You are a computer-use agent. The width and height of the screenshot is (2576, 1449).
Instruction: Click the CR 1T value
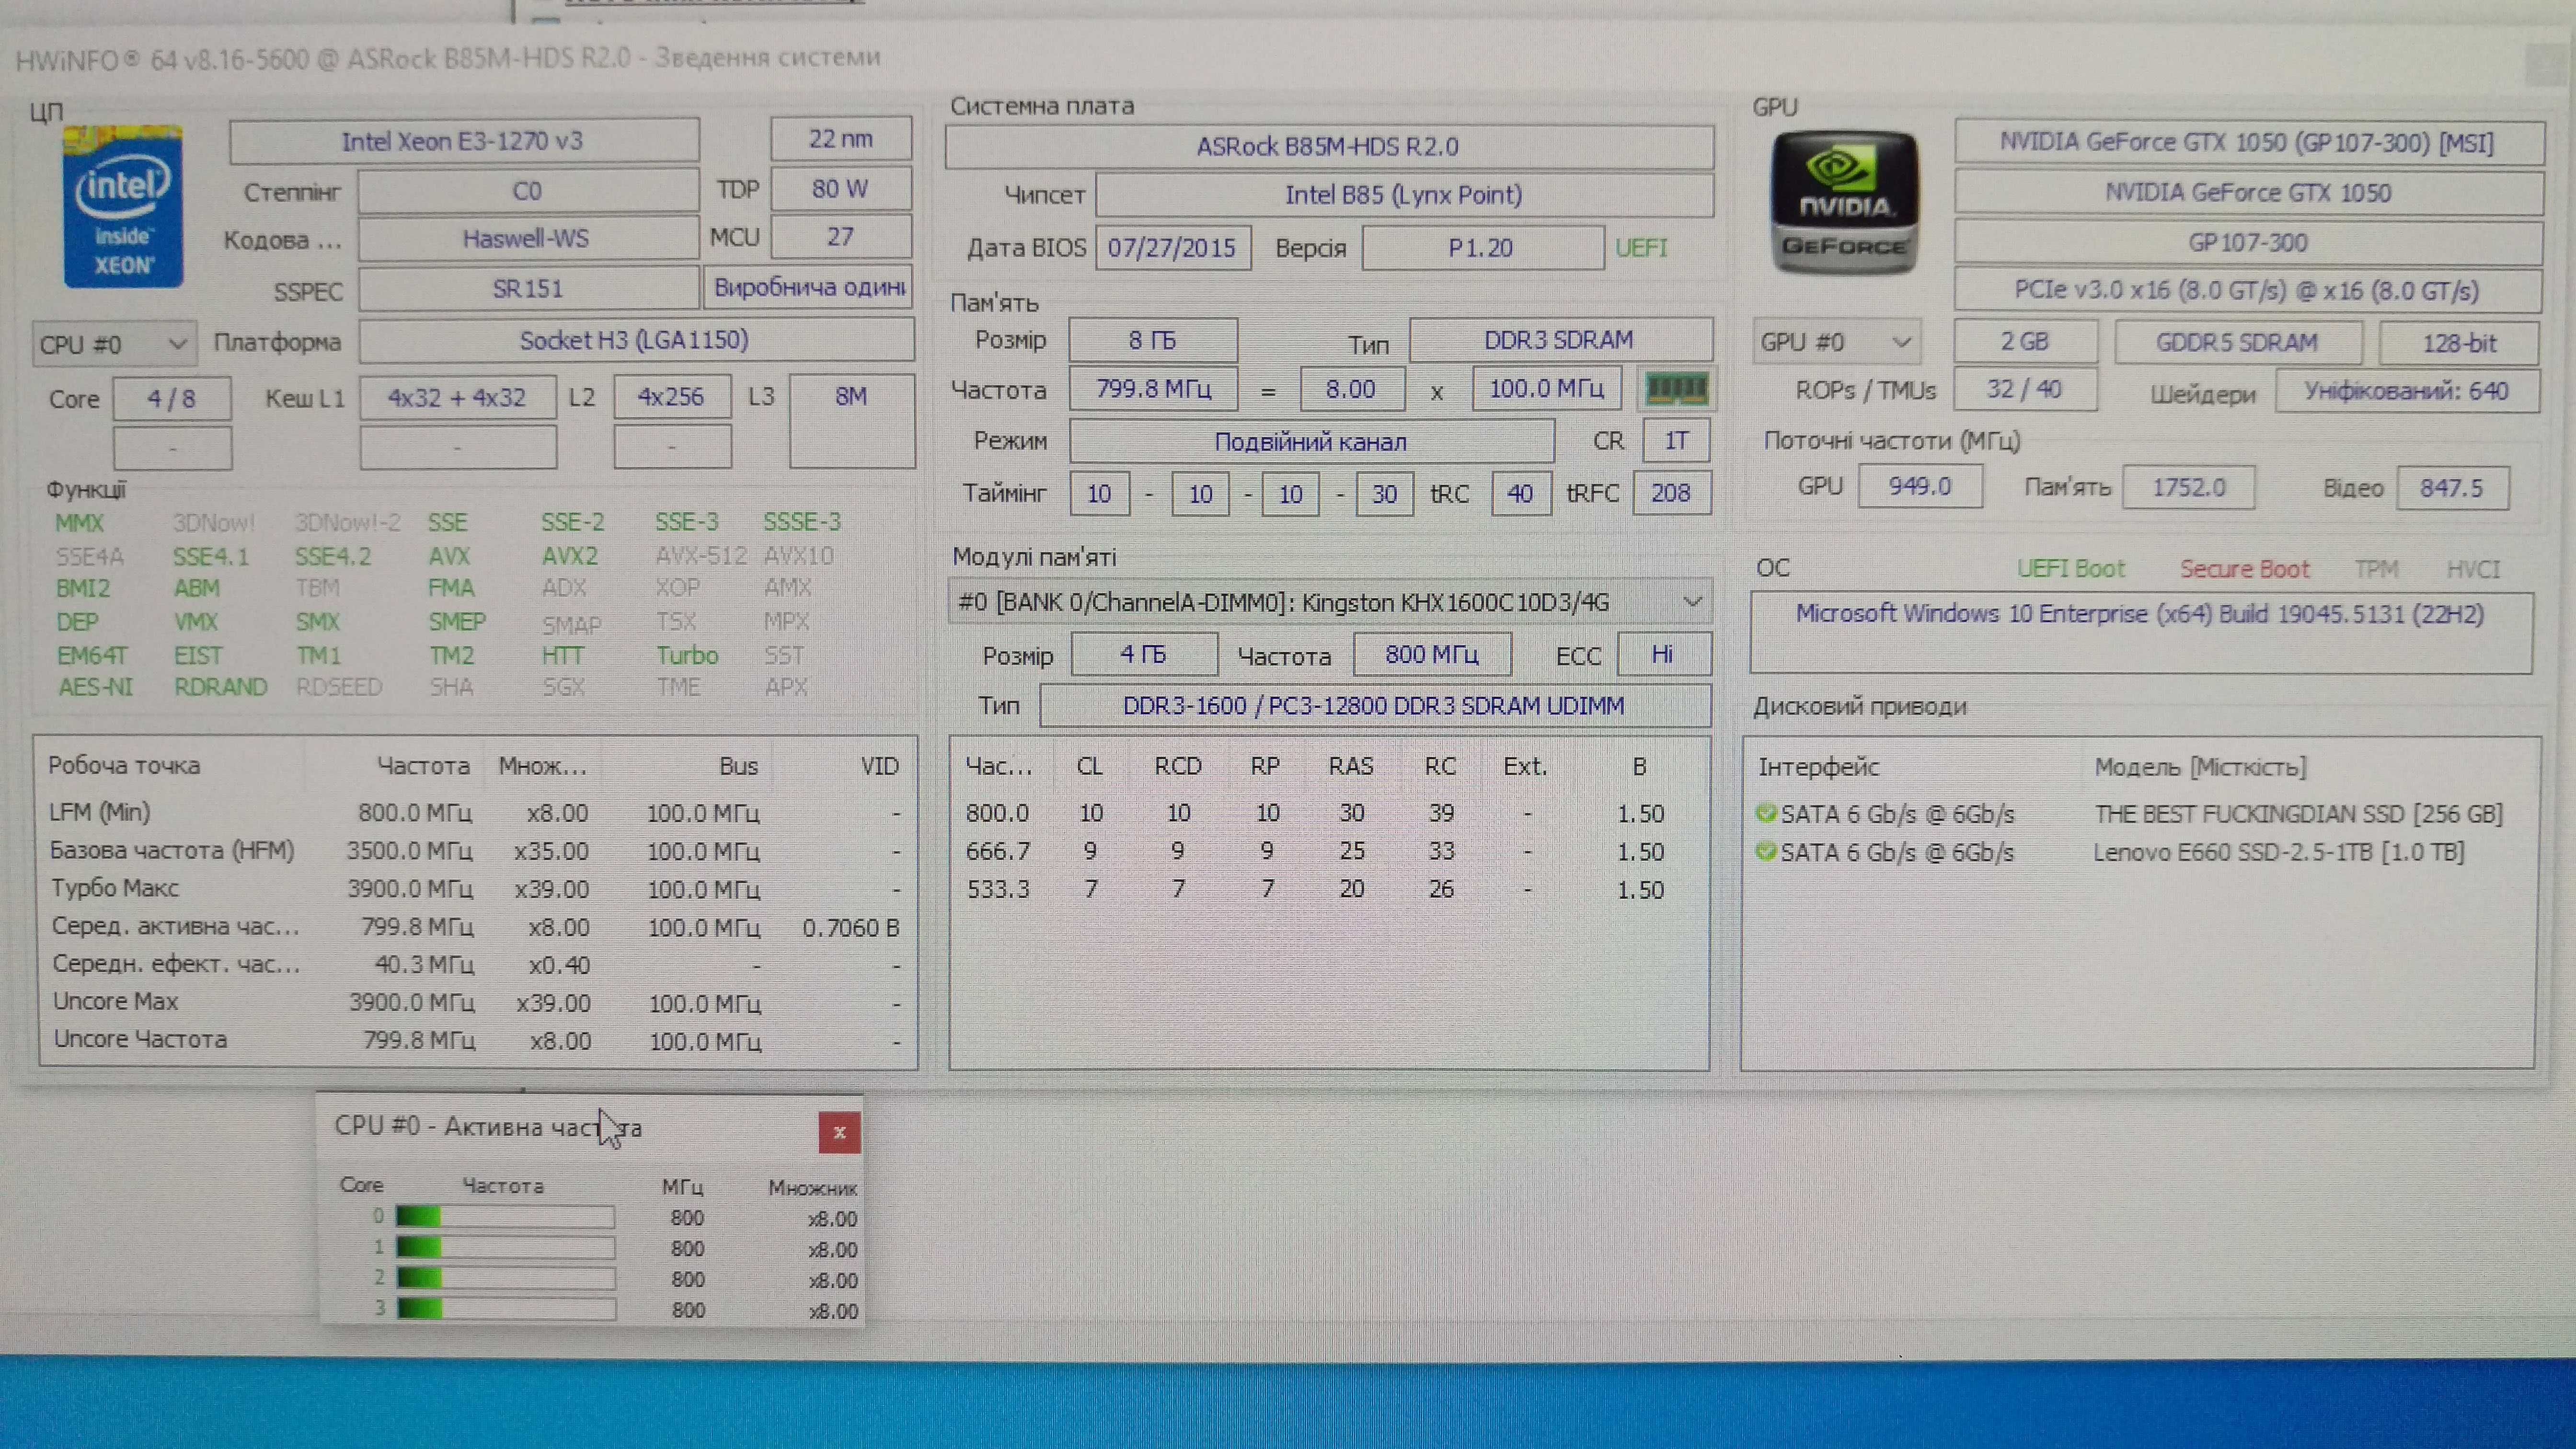tap(1676, 440)
